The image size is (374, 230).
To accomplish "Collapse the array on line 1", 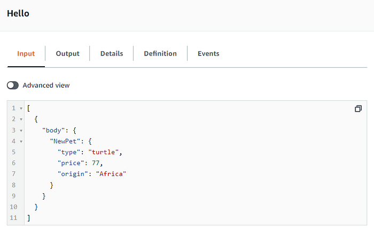I will pos(21,108).
